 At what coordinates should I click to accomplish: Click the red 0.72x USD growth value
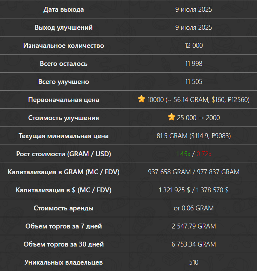tap(204, 154)
